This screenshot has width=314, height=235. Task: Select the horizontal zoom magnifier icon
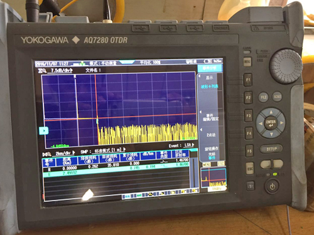tap(46, 155)
